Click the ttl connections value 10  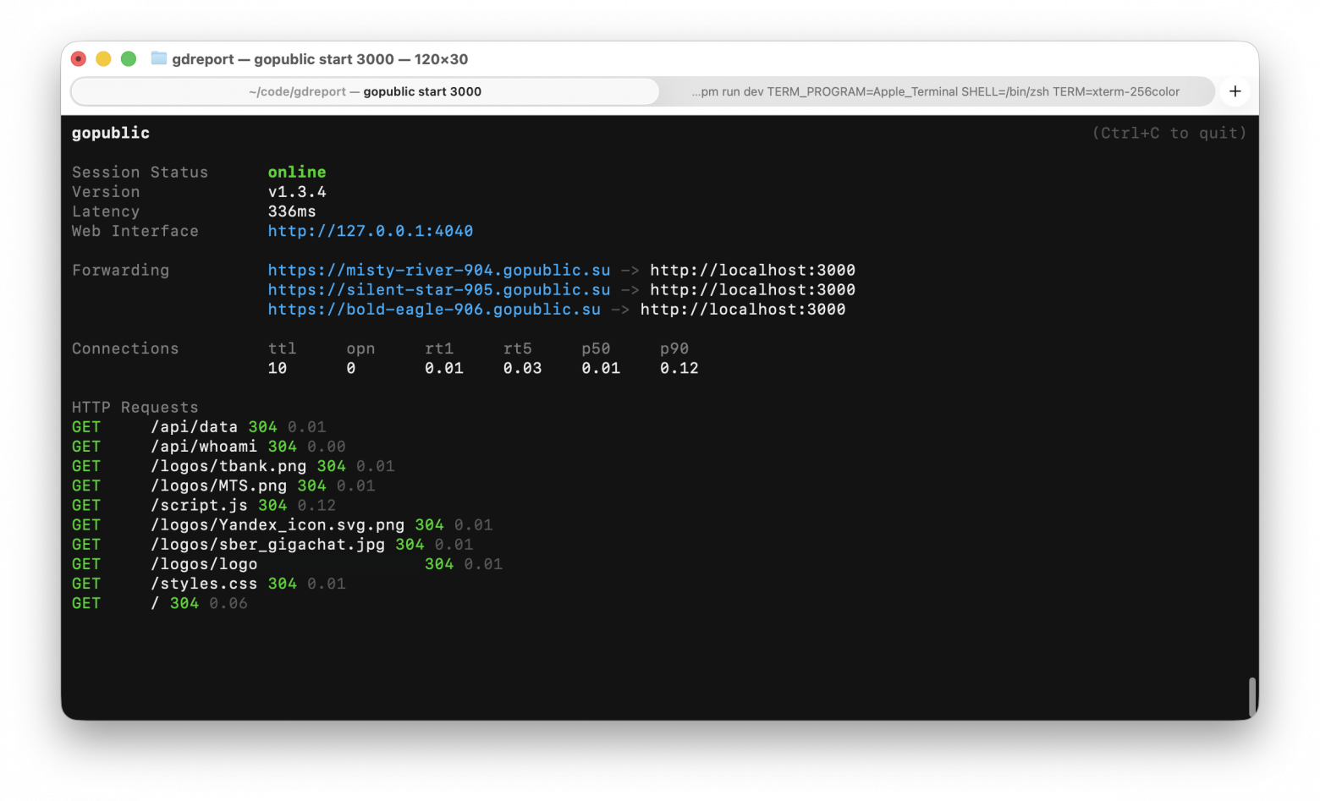click(278, 368)
